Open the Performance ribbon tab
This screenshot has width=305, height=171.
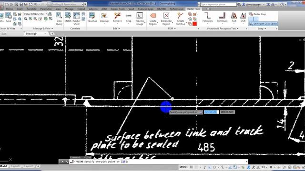click(x=176, y=9)
